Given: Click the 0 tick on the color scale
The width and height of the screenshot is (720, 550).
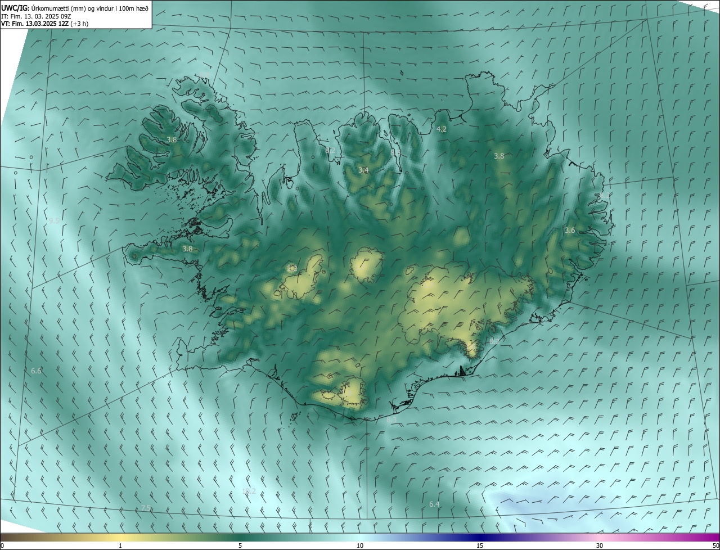Looking at the screenshot, I should (x=2, y=546).
